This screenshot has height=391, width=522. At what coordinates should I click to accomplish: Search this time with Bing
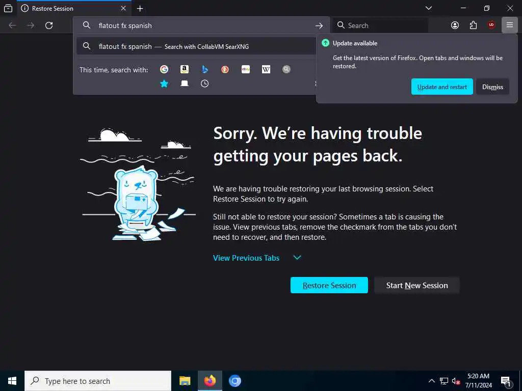coord(205,69)
